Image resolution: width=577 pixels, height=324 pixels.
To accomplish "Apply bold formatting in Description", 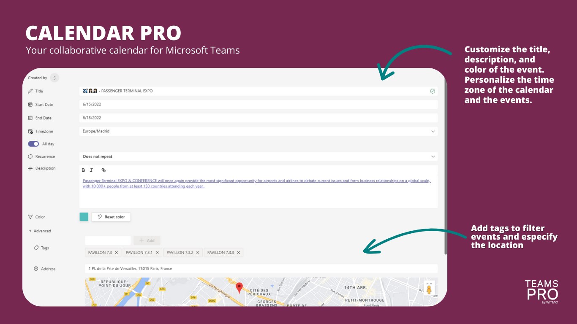I will pos(83,170).
